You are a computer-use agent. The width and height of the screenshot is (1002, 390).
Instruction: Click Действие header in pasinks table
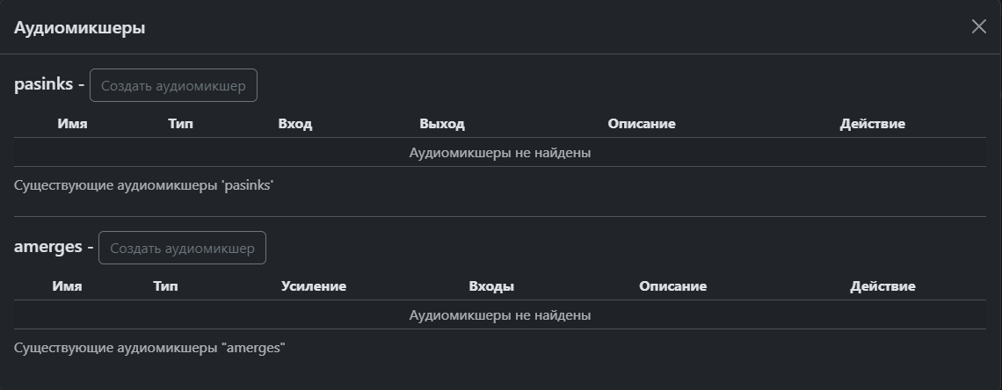pyautogui.click(x=872, y=124)
